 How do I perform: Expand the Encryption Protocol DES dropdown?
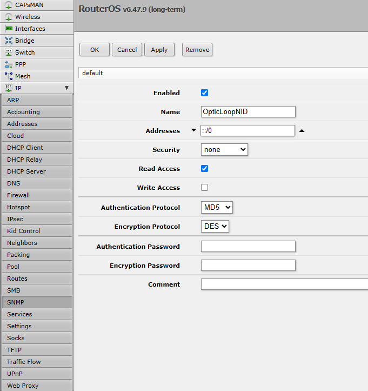point(215,227)
